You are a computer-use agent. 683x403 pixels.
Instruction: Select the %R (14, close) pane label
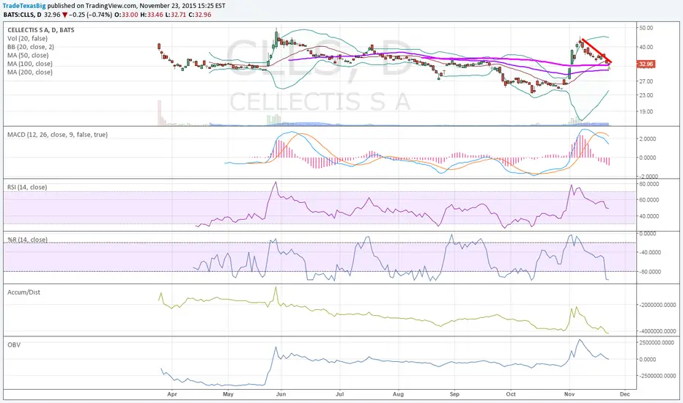click(27, 240)
